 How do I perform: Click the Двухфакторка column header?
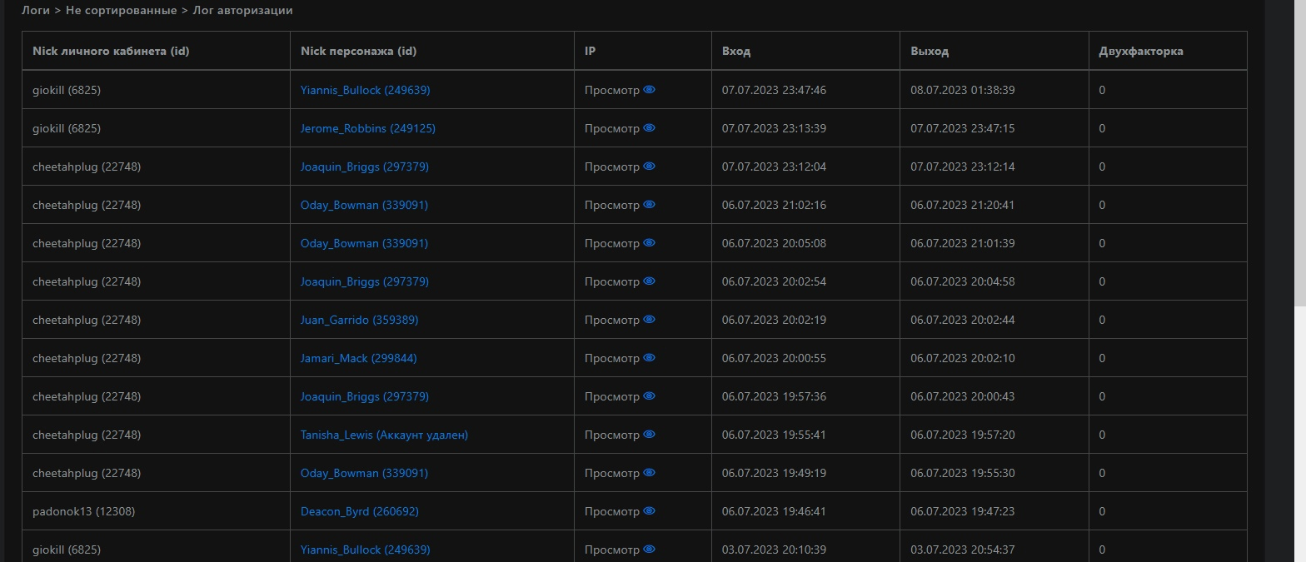pyautogui.click(x=1141, y=51)
